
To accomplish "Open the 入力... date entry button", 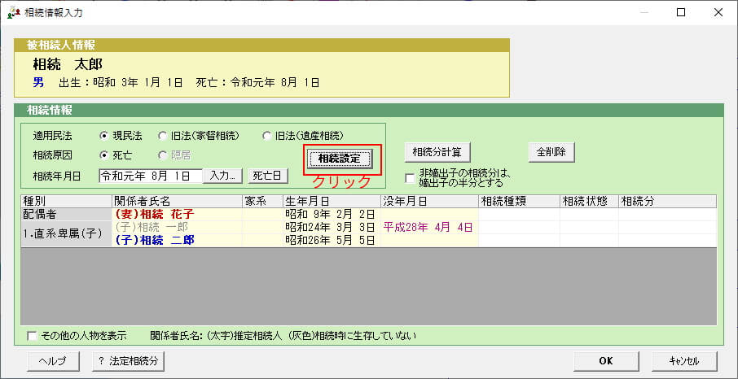I will coord(222,176).
